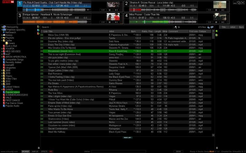Image resolution: width=246 pixels, height=153 pixels.
Task: Click the SIDE LIST toggle button
Action: pos(127,137)
